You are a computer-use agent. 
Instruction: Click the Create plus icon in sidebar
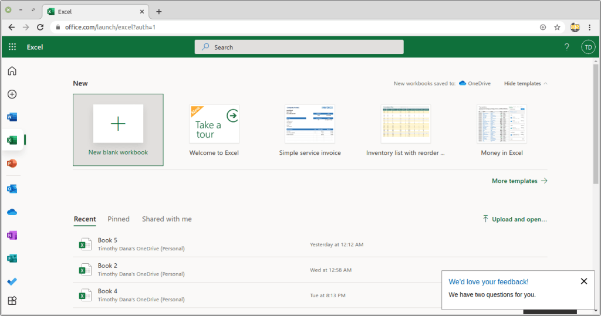(12, 94)
